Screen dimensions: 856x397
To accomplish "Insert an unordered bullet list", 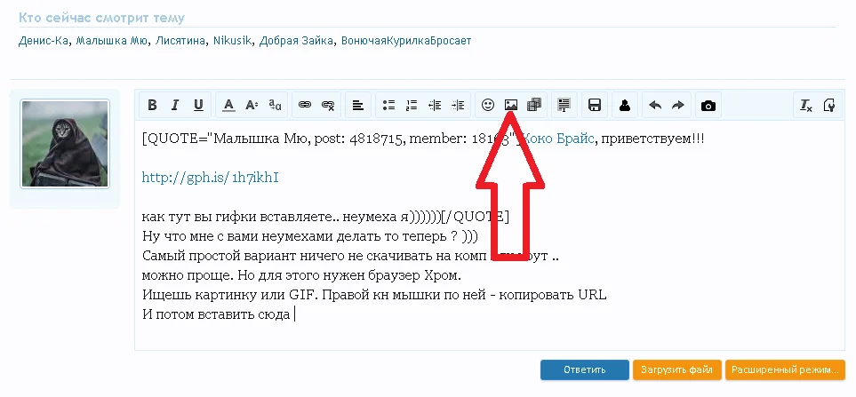I will (x=388, y=106).
